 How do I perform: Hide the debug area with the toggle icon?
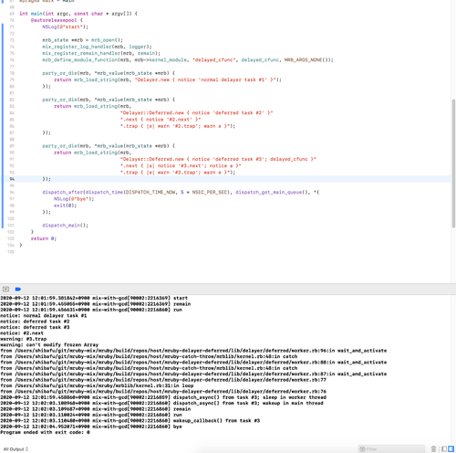[5, 290]
